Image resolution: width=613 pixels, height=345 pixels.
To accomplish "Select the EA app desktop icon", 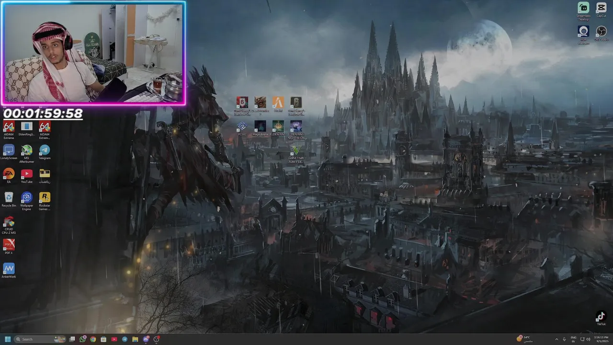I will coord(9,175).
